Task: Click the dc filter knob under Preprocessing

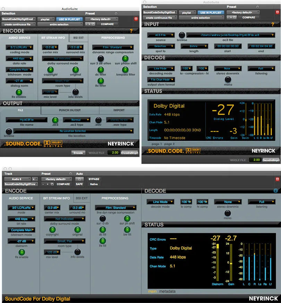Action: coord(101,70)
